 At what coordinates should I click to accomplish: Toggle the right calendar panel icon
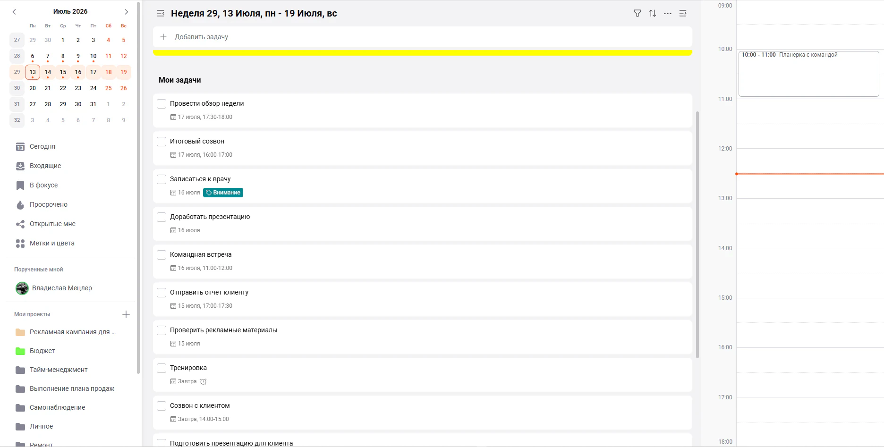click(682, 13)
